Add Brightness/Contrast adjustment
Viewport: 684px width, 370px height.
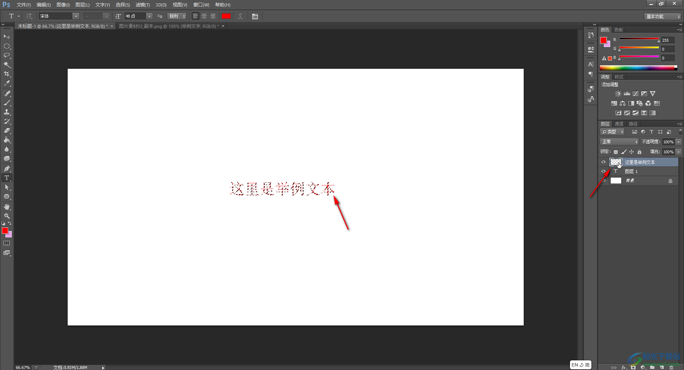tap(618, 94)
